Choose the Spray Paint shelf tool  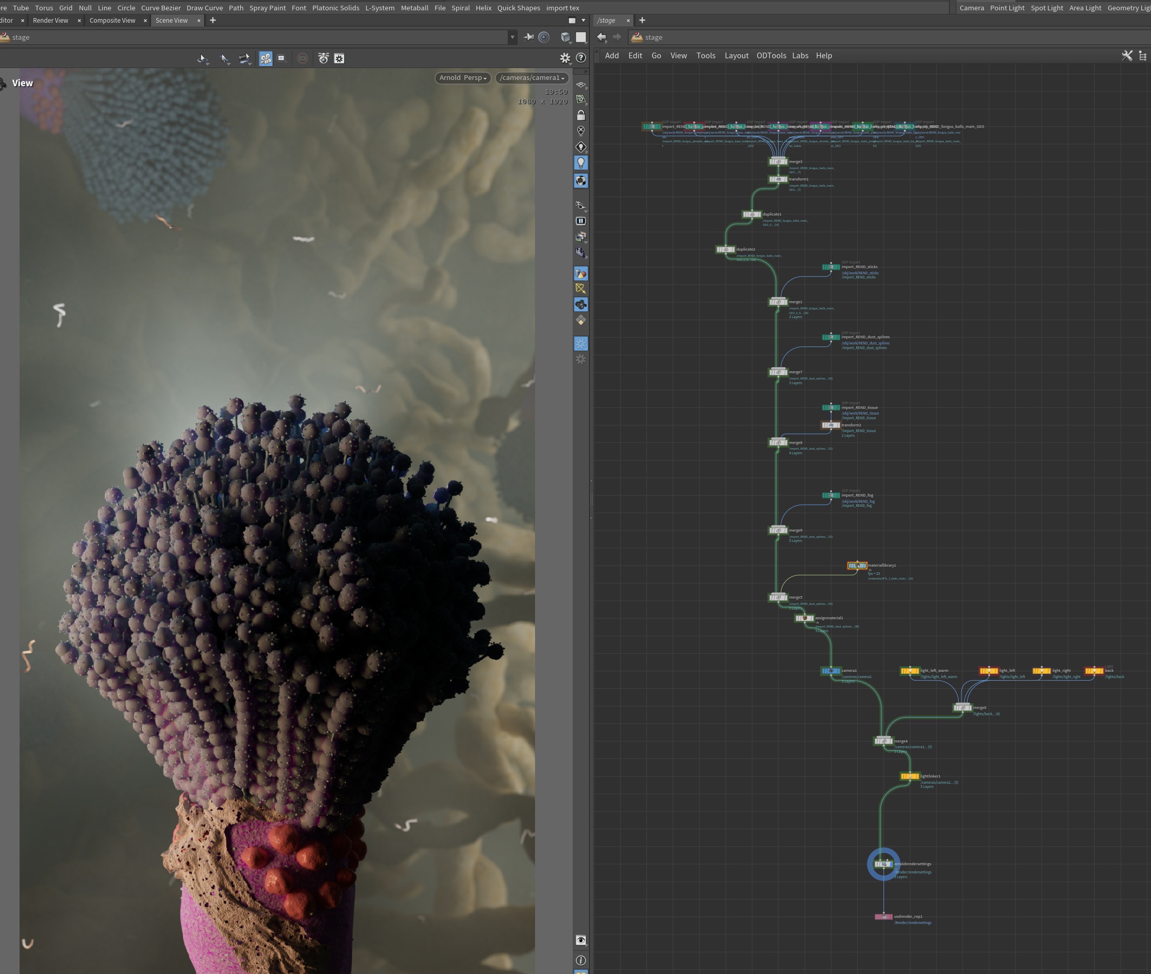pos(267,8)
